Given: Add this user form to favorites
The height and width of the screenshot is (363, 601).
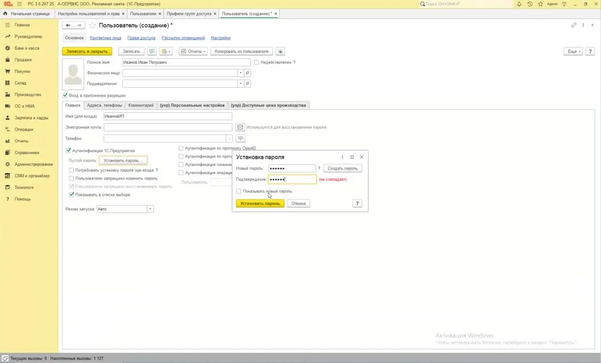Looking at the screenshot, I should coord(92,25).
